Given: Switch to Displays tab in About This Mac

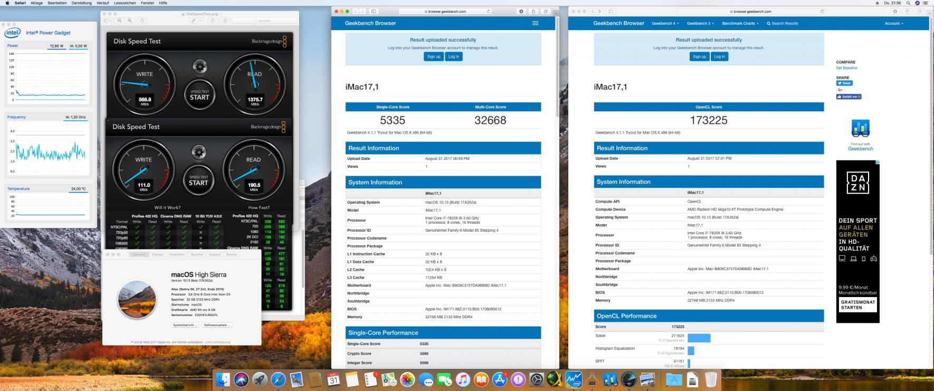Looking at the screenshot, I should point(158,254).
